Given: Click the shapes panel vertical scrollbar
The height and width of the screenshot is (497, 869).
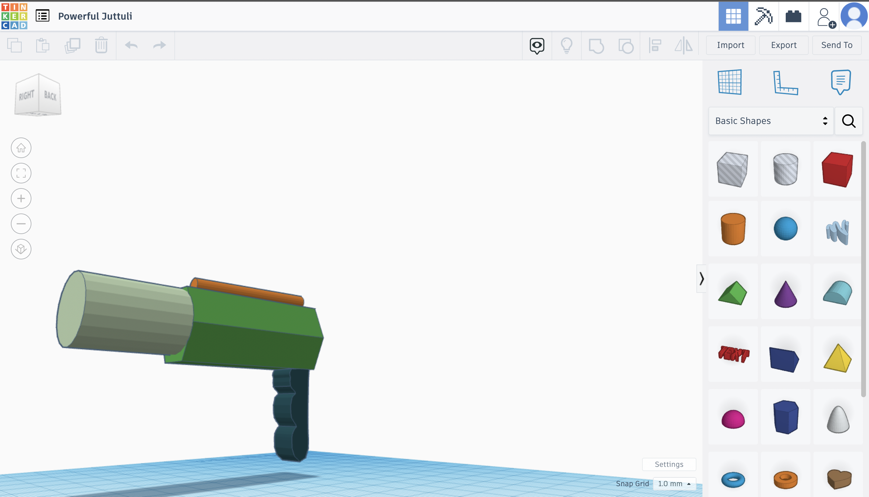Looking at the screenshot, I should pyautogui.click(x=864, y=270).
